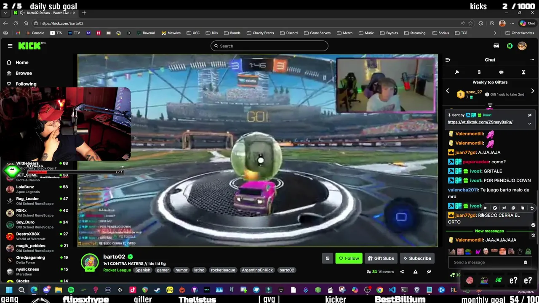The image size is (539, 303).
Task: Open the Maxwins bookmark
Action: click(x=170, y=33)
